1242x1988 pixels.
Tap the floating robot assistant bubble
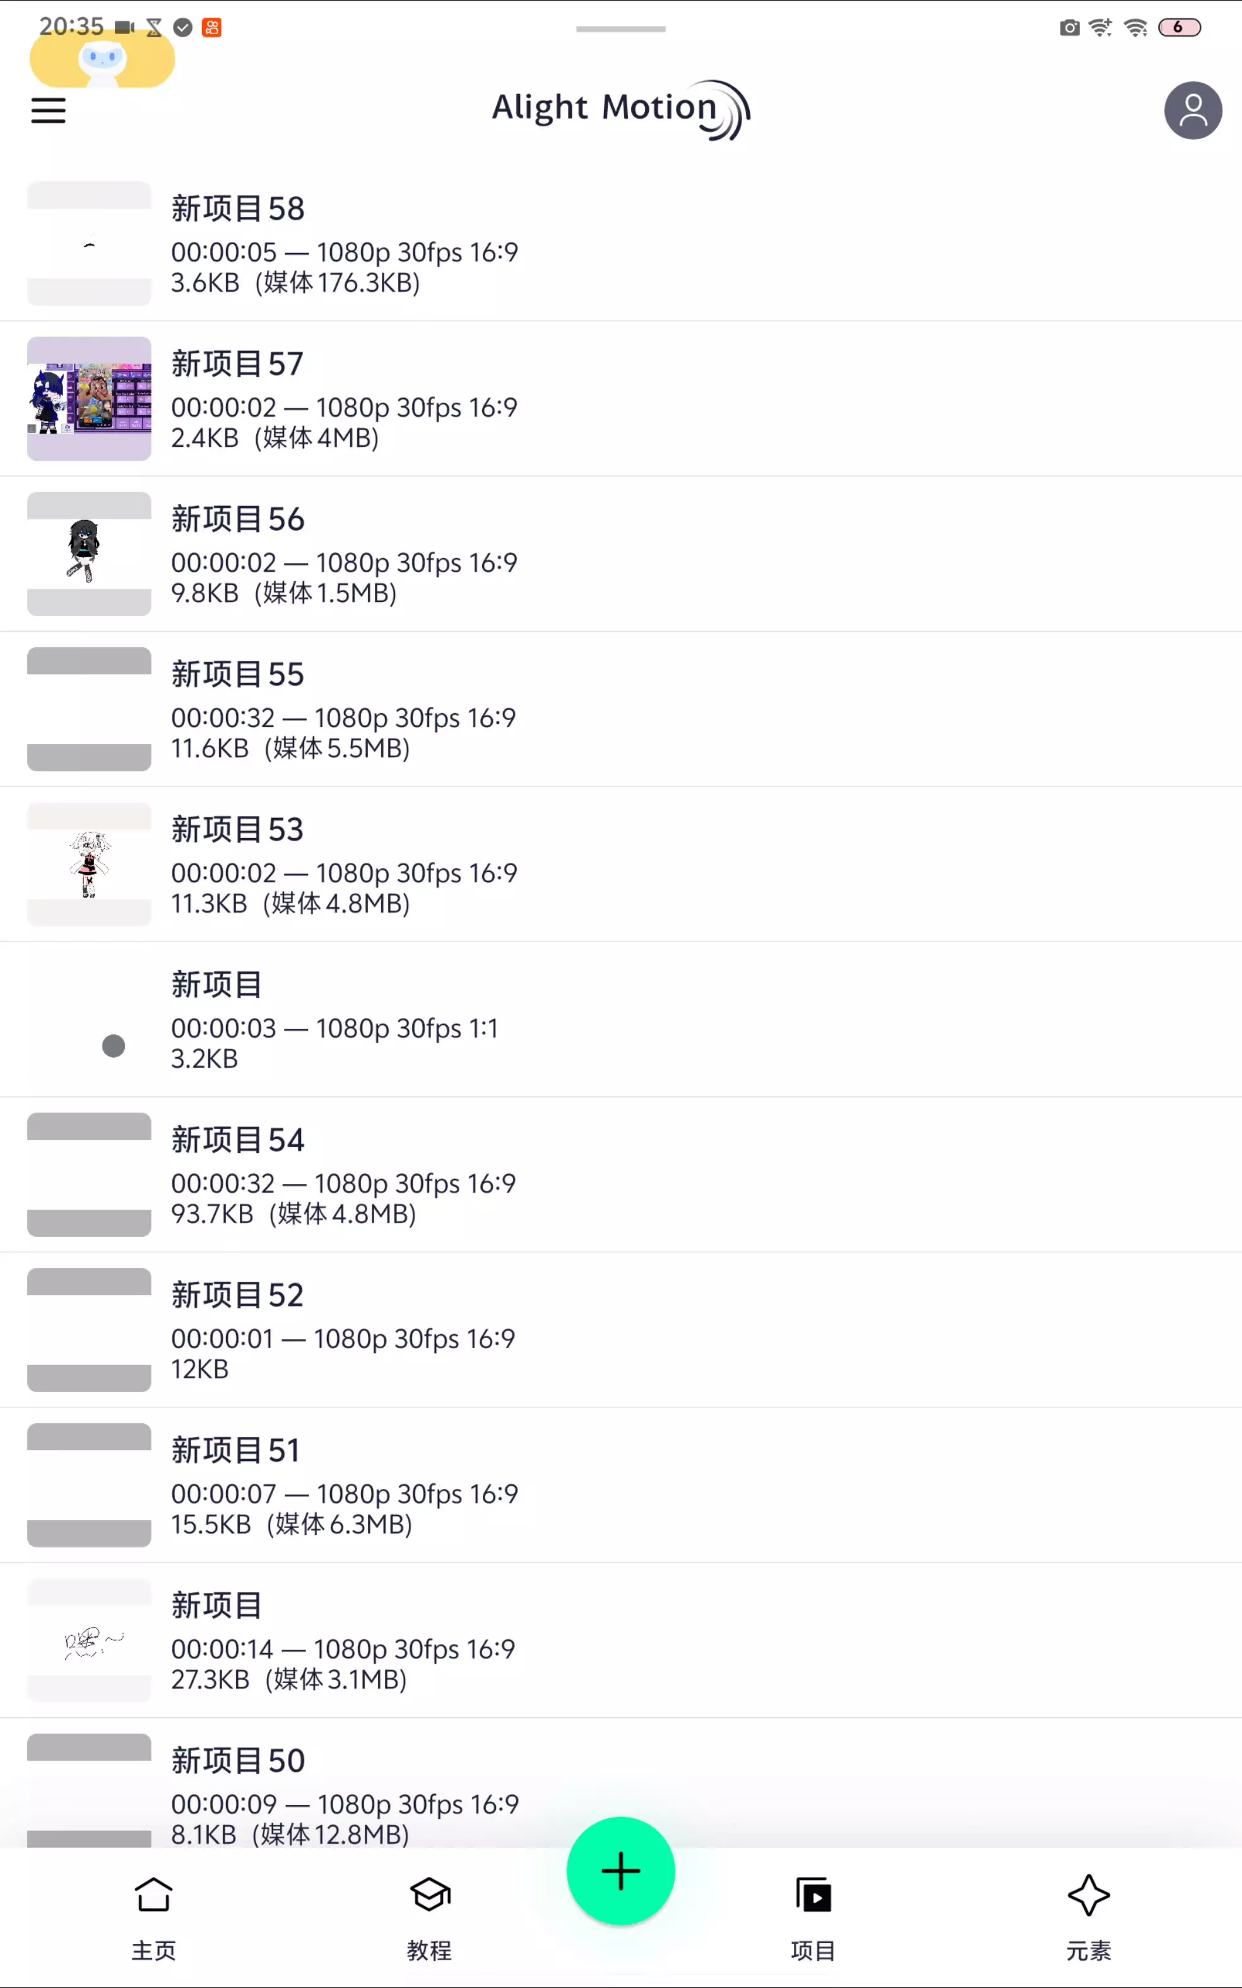(102, 60)
